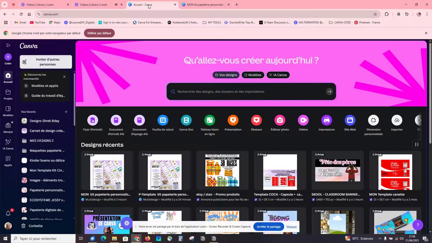This screenshot has height=243, width=432.
Task: Open the help question mark button
Action: click(x=418, y=225)
